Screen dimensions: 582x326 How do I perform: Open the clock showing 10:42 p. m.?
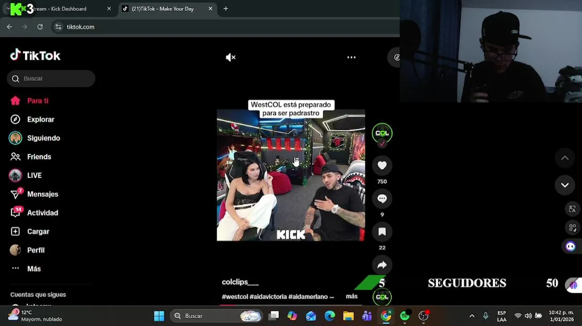tap(561, 316)
